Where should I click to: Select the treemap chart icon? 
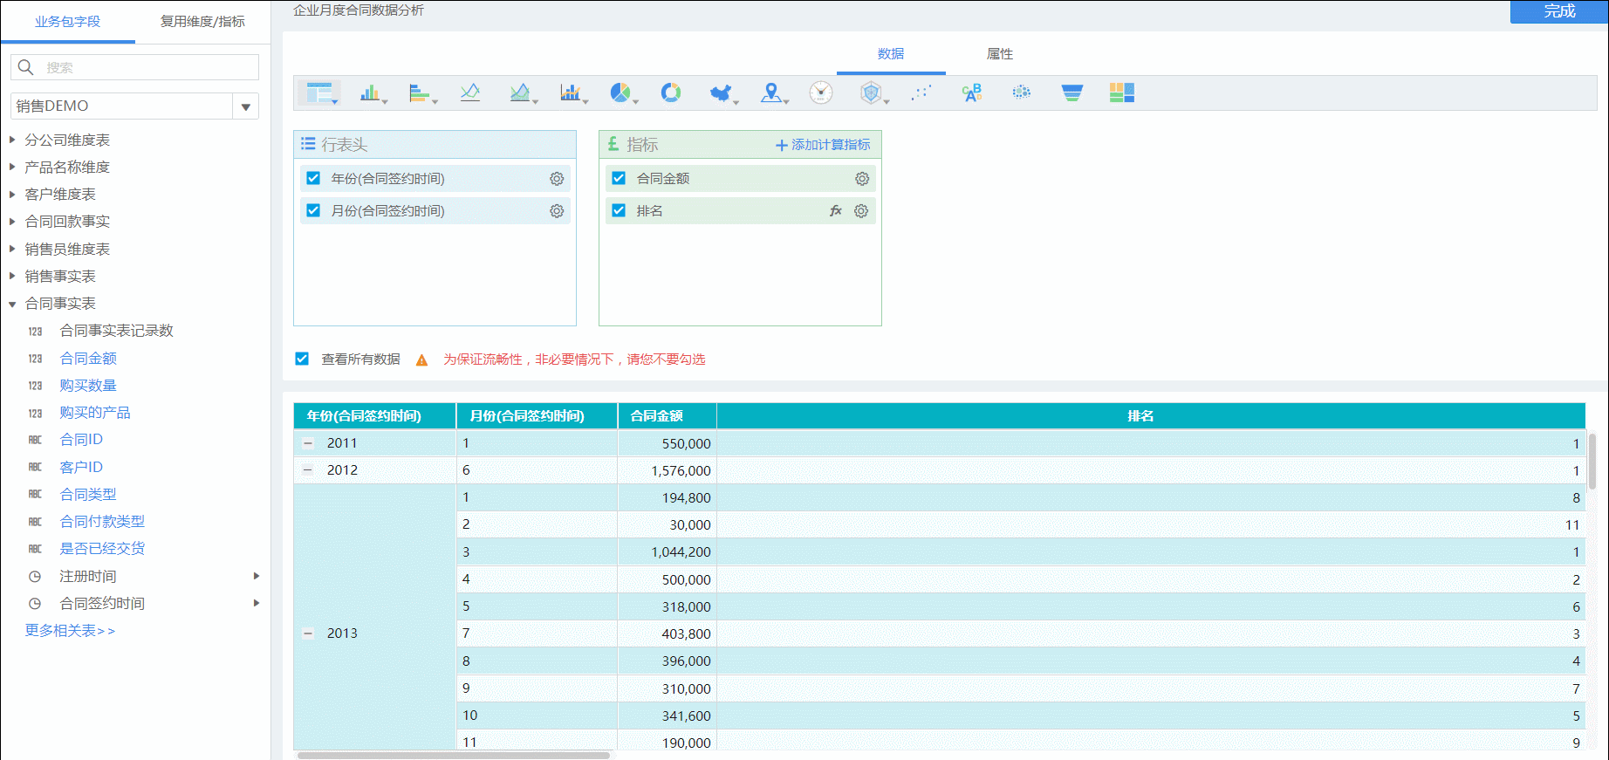[x=1122, y=92]
